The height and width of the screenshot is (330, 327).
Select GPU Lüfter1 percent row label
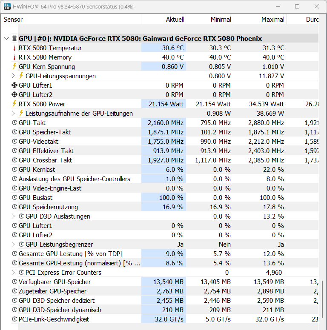[x=35, y=226]
